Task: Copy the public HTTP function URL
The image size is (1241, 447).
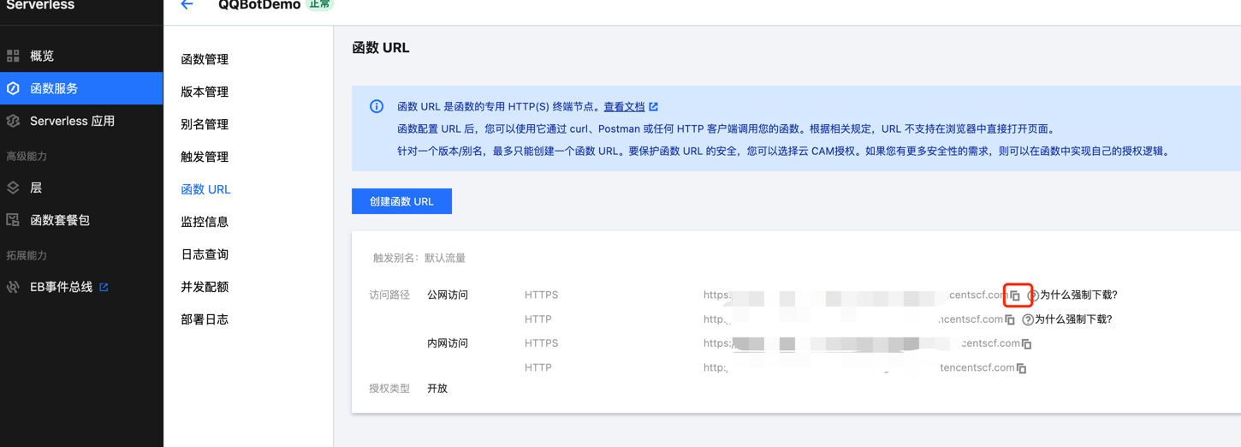Action: point(1010,319)
